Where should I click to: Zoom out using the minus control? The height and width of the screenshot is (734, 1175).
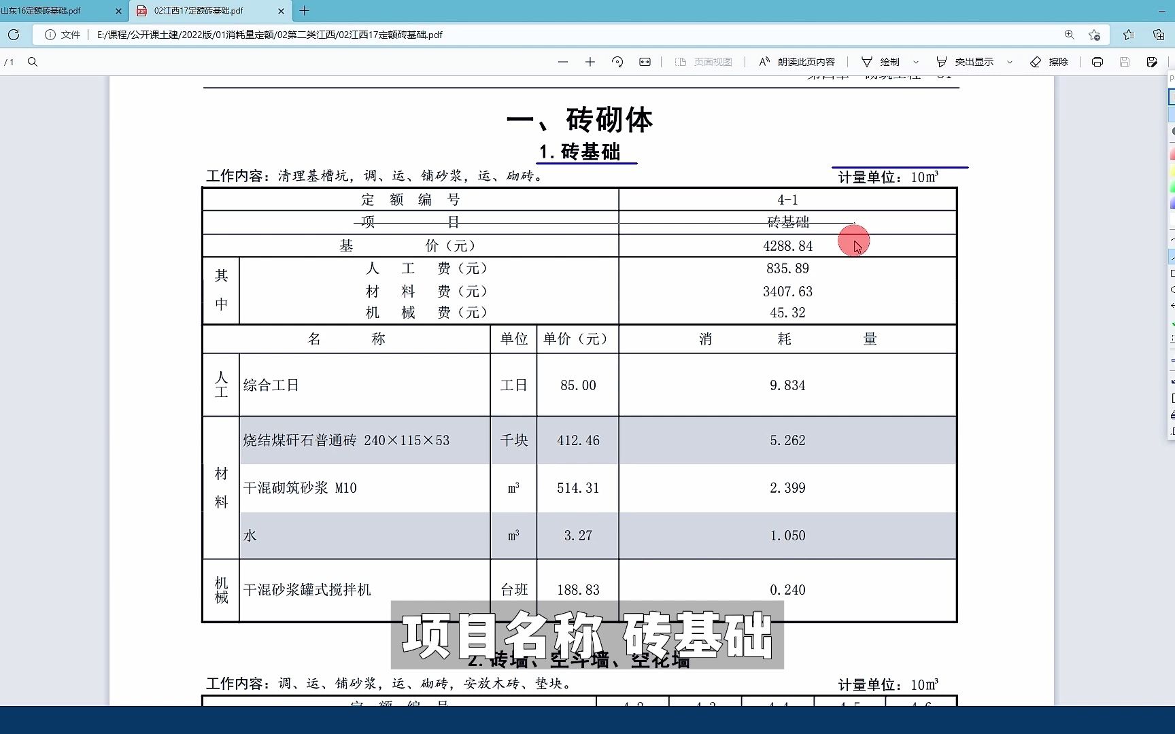(x=562, y=61)
